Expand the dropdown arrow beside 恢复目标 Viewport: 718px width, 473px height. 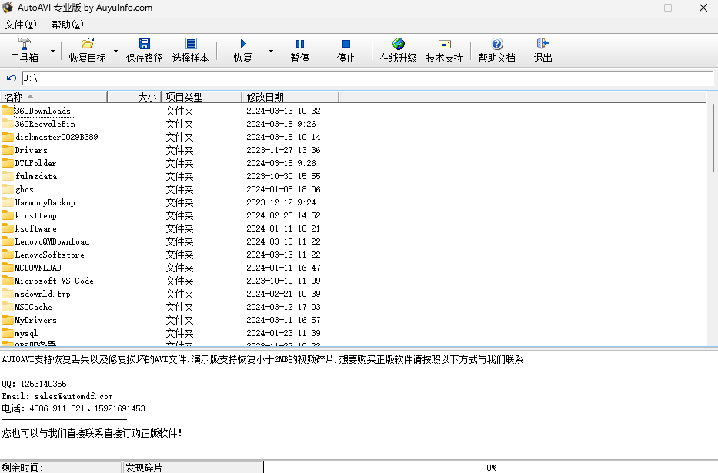[x=116, y=52]
